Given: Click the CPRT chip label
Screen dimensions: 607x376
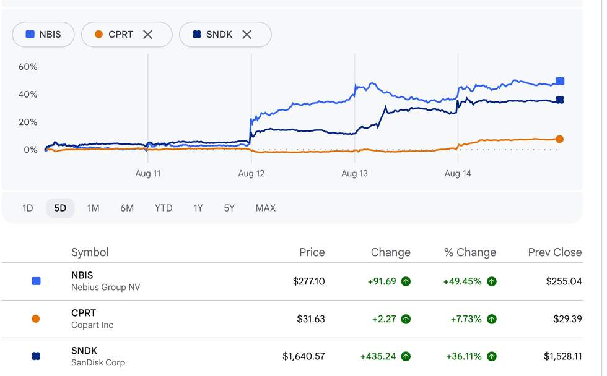Looking at the screenshot, I should pyautogui.click(x=120, y=35).
